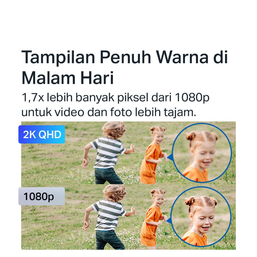
Task: Click the striped-shirt boy in 2K QHD image
Action: [106, 153]
